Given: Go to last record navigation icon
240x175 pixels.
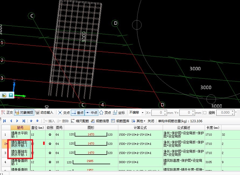Looking at the screenshot, I should (24, 121).
